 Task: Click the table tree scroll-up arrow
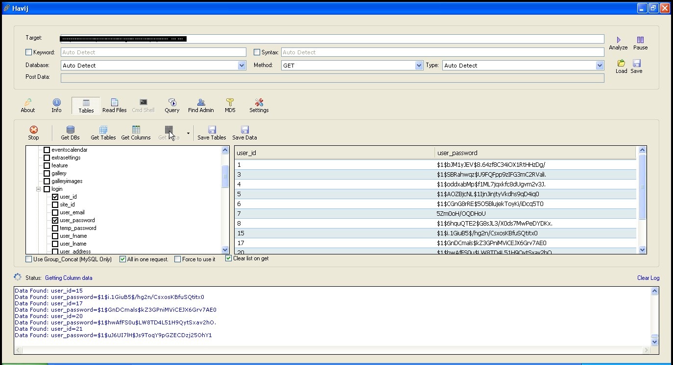(225, 150)
